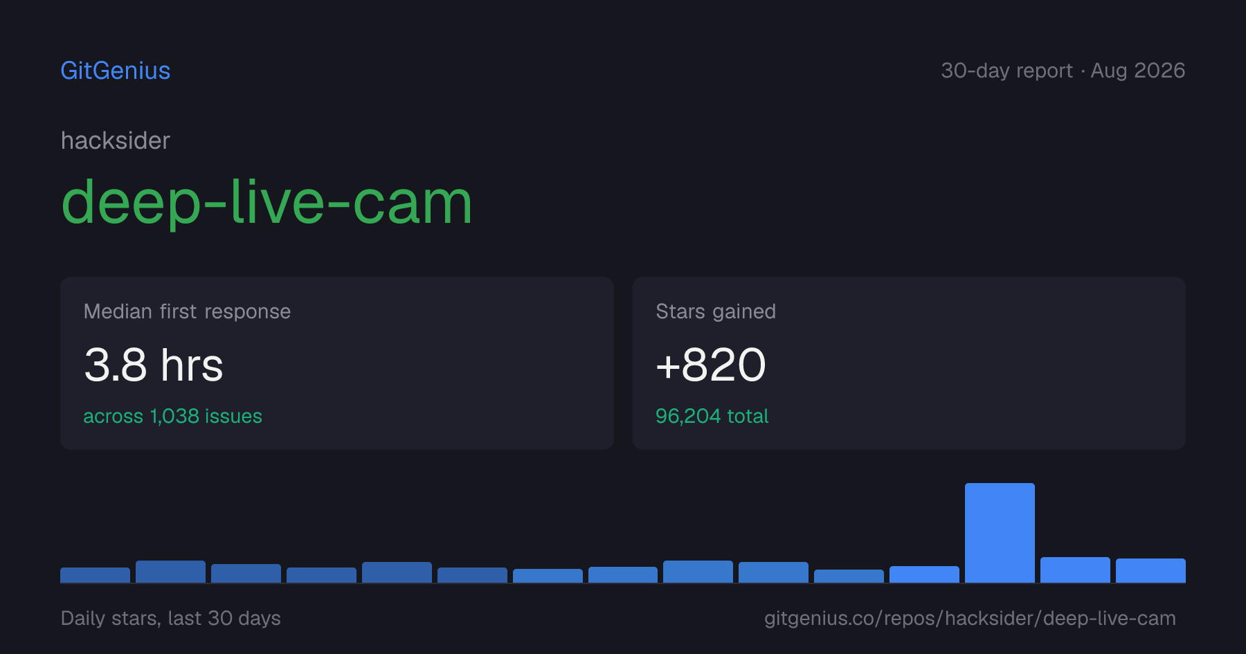Select the 96,204 total text

(x=712, y=416)
